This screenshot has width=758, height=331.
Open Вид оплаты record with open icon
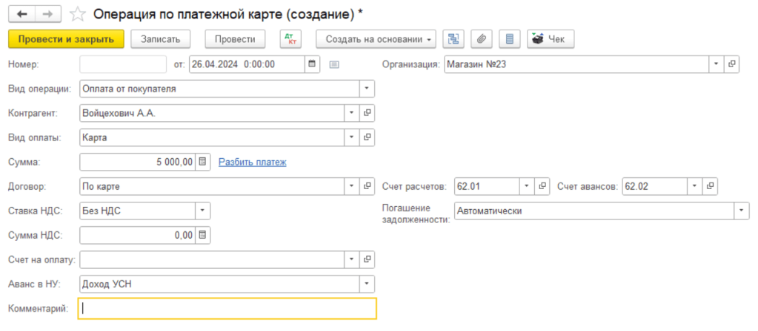pos(367,137)
